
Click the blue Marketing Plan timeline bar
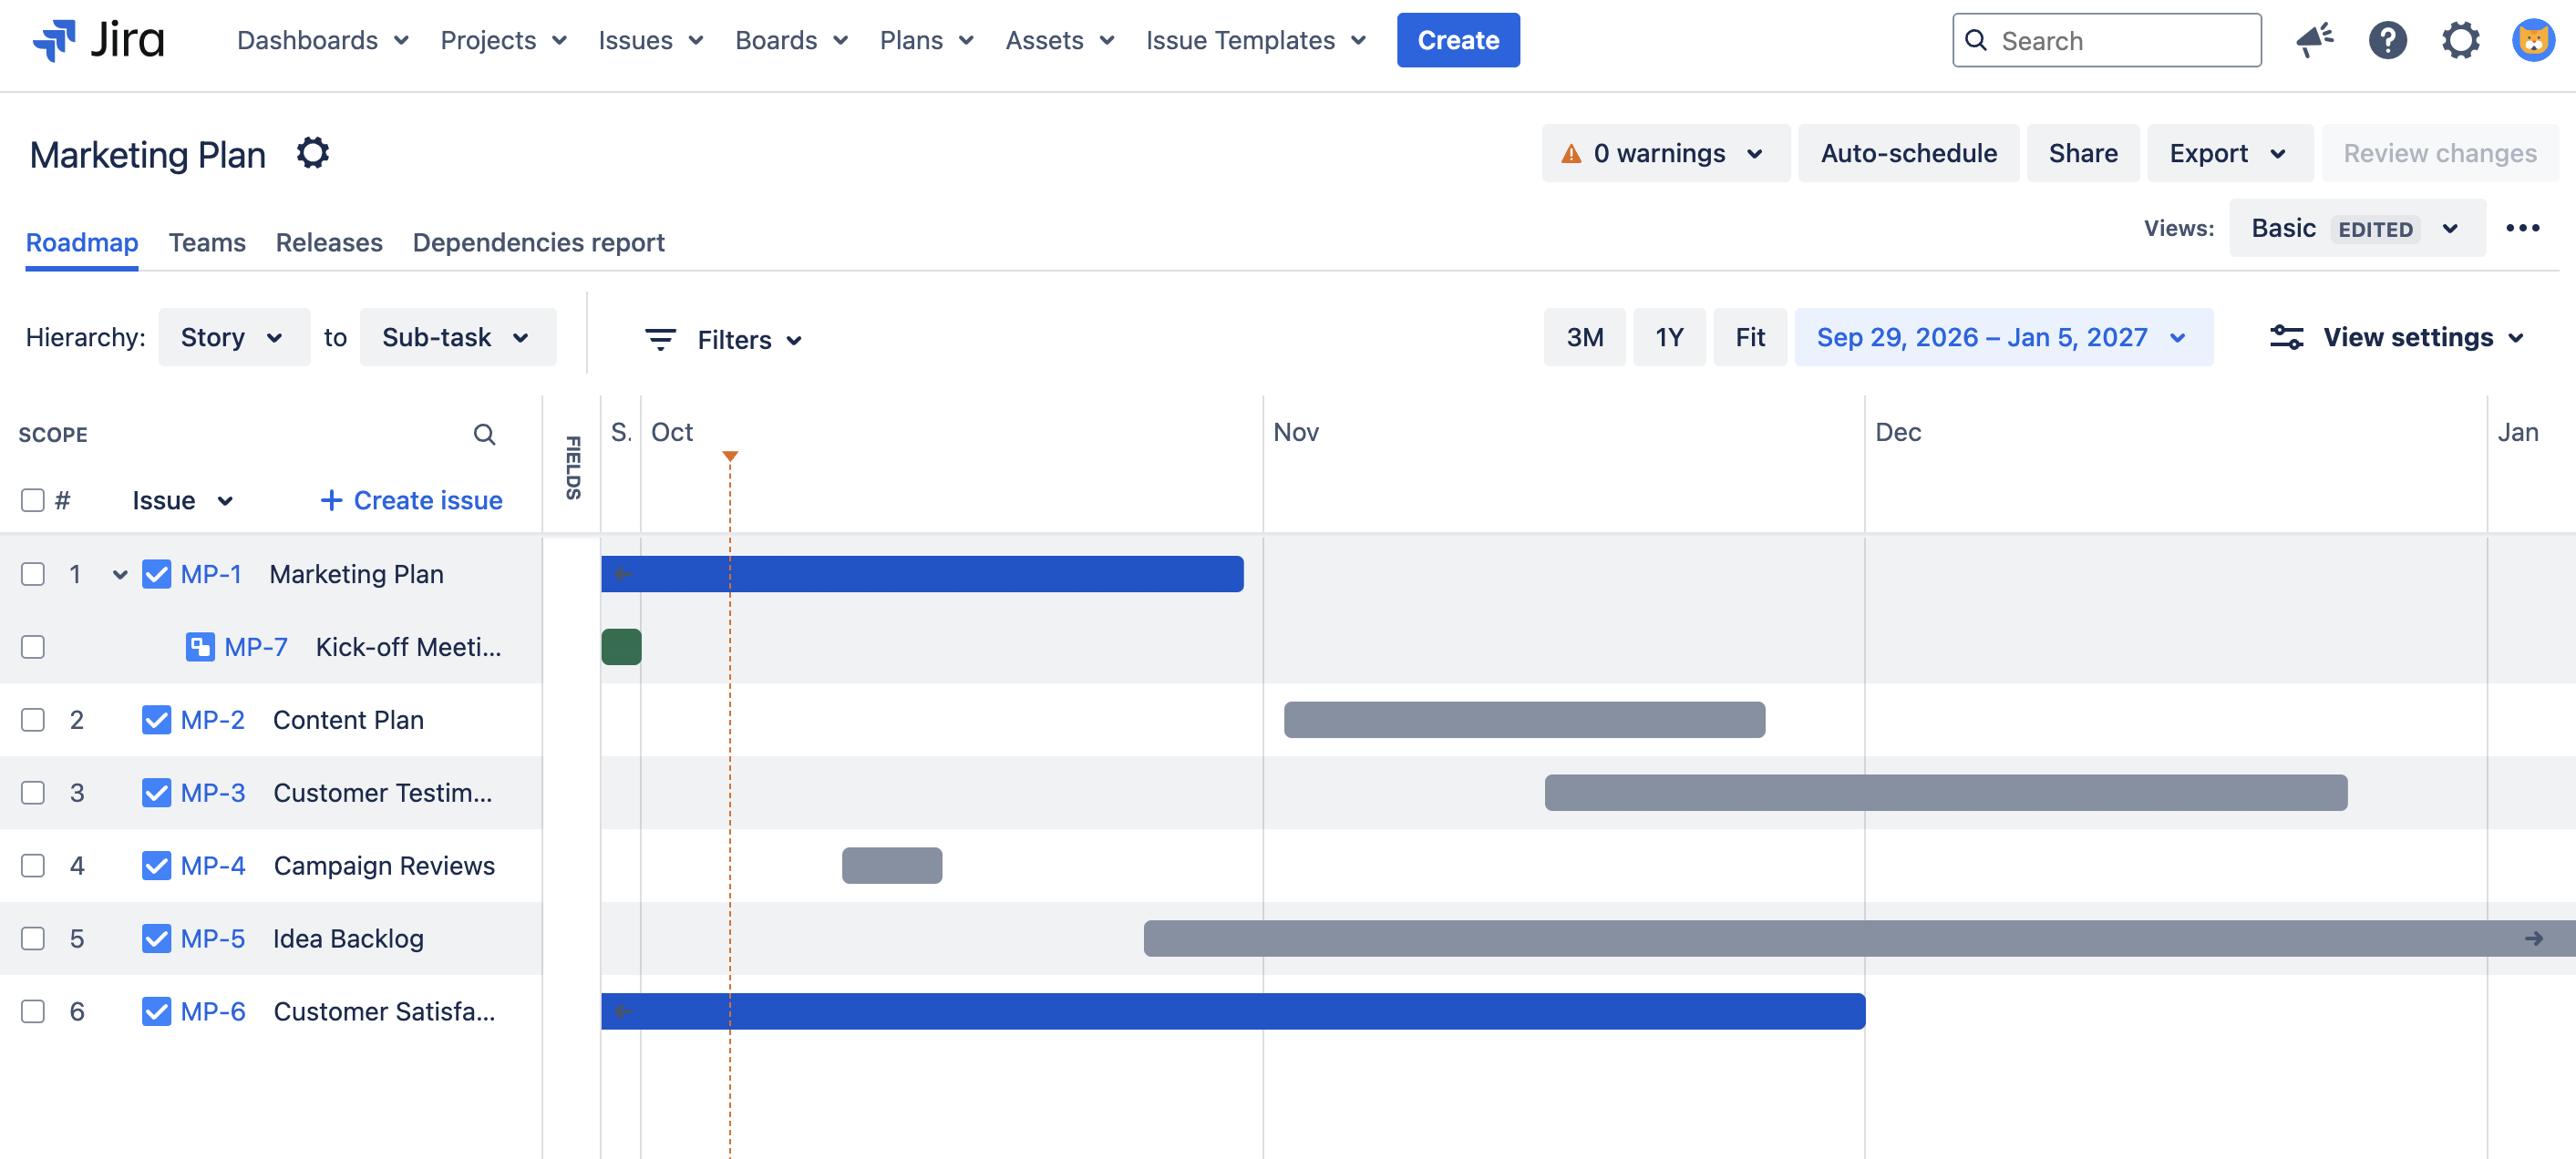click(922, 574)
